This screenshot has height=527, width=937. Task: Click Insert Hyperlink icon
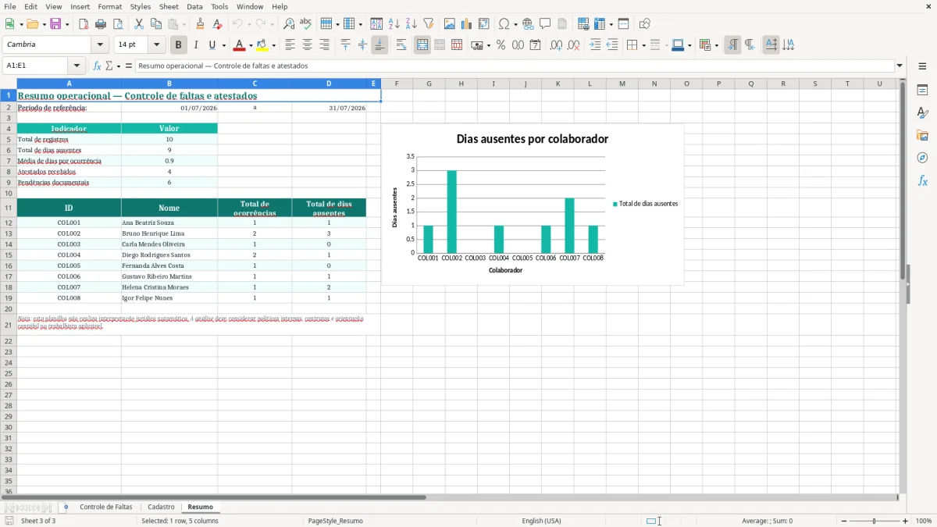[x=529, y=24]
